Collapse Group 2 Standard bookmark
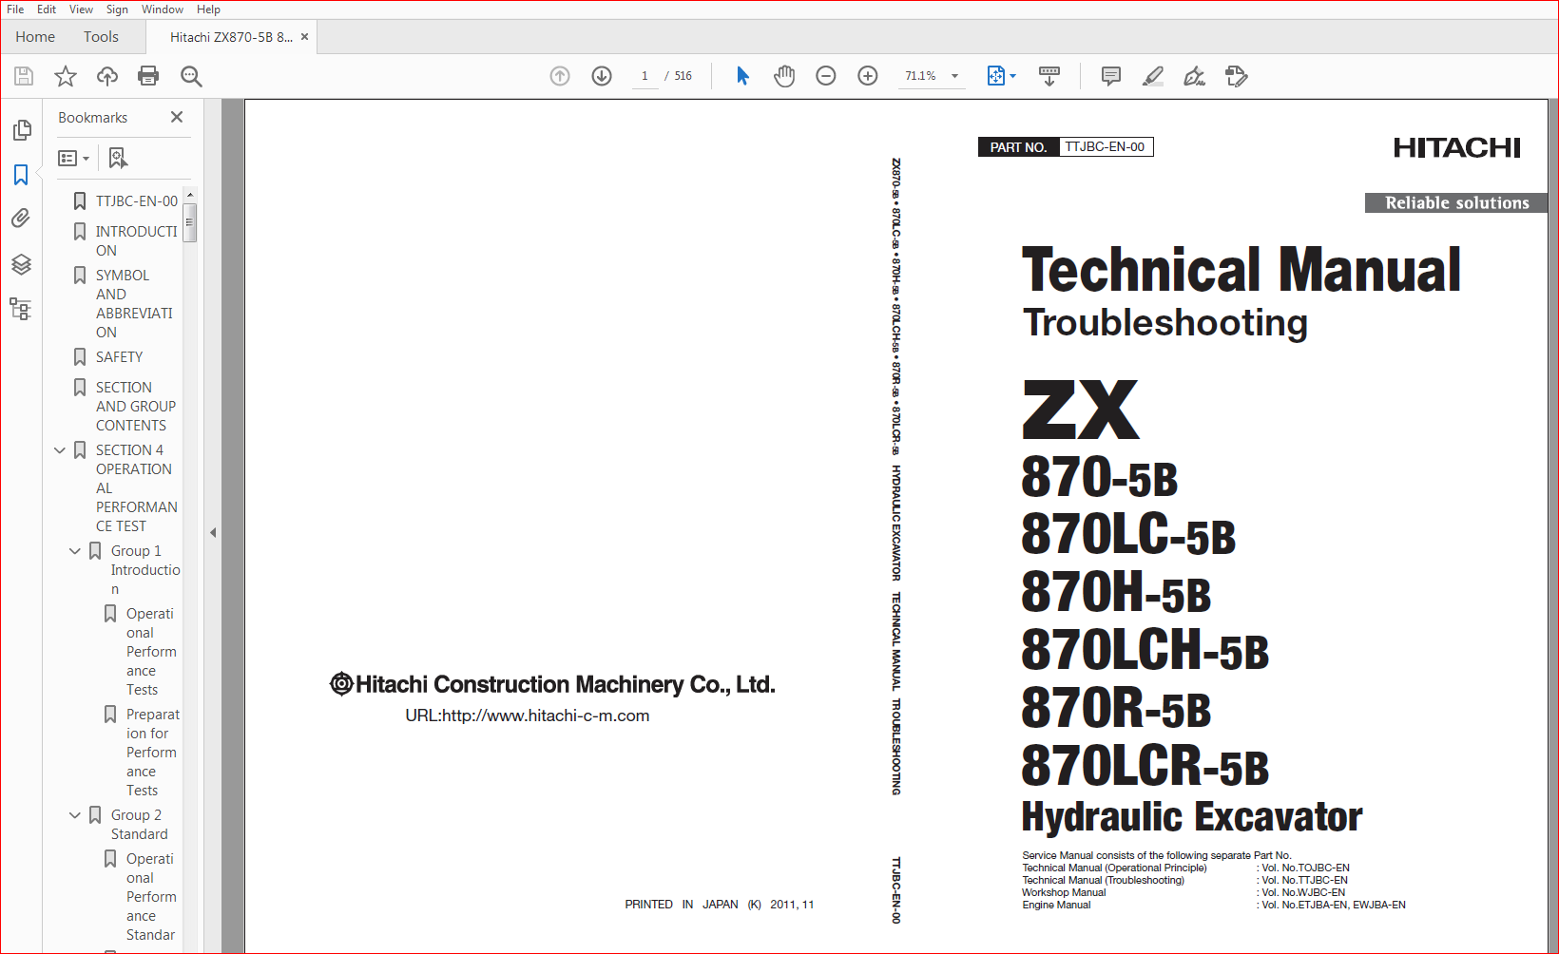 75,815
